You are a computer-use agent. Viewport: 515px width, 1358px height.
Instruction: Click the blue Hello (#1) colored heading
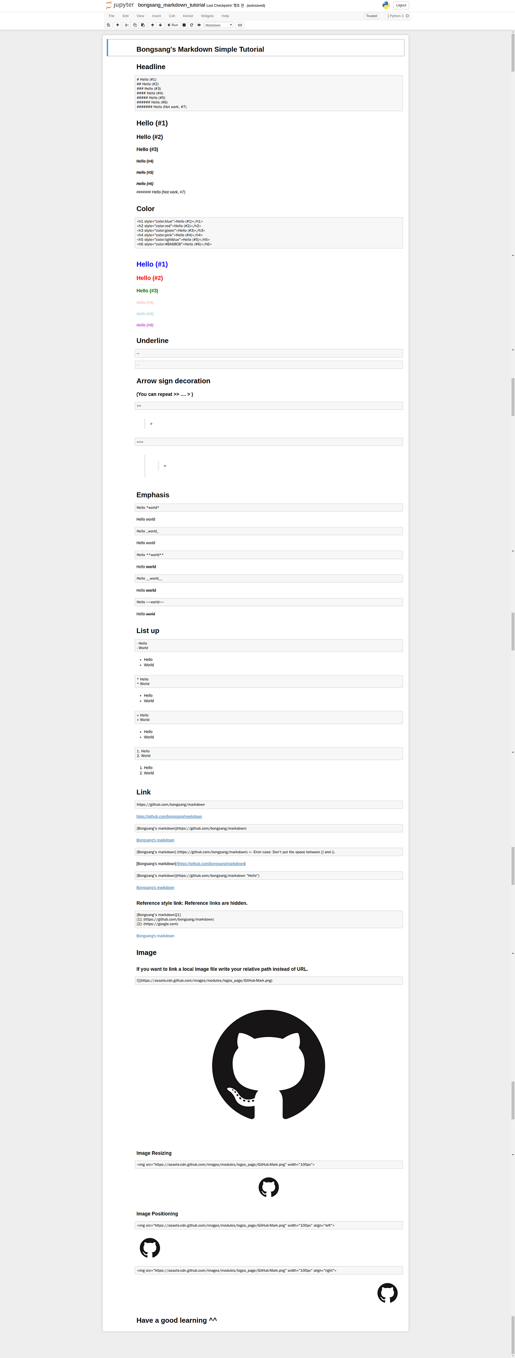pyautogui.click(x=152, y=264)
